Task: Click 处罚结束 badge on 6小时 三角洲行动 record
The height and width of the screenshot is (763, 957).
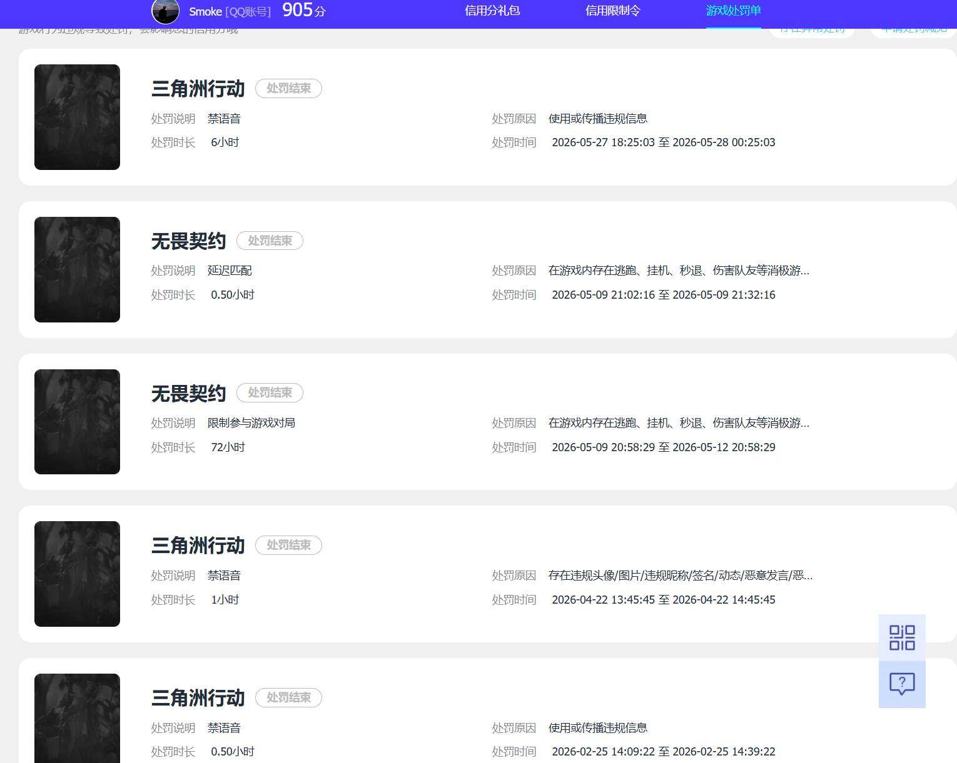Action: [x=288, y=88]
